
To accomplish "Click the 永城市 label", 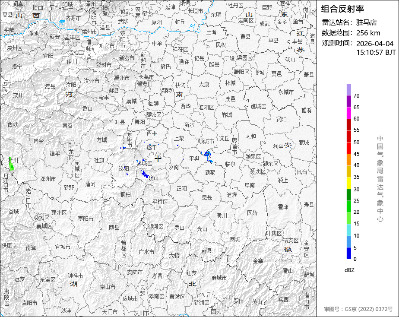I will coord(286,92).
